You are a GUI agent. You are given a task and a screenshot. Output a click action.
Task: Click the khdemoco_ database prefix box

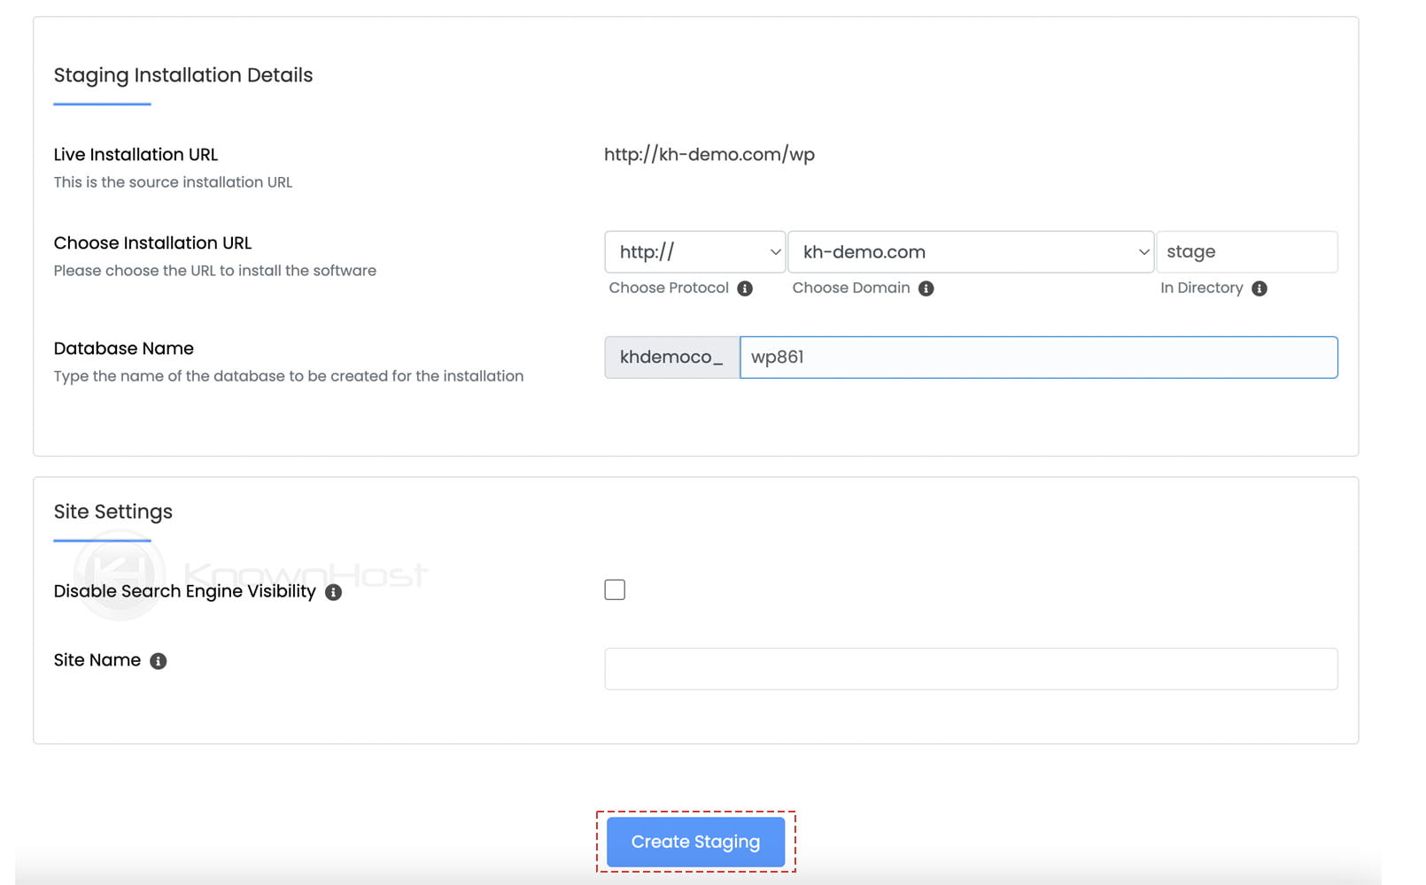671,357
